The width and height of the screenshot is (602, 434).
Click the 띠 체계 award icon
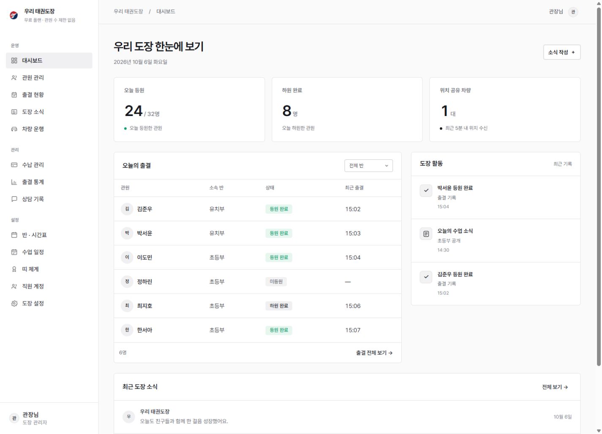(14, 269)
